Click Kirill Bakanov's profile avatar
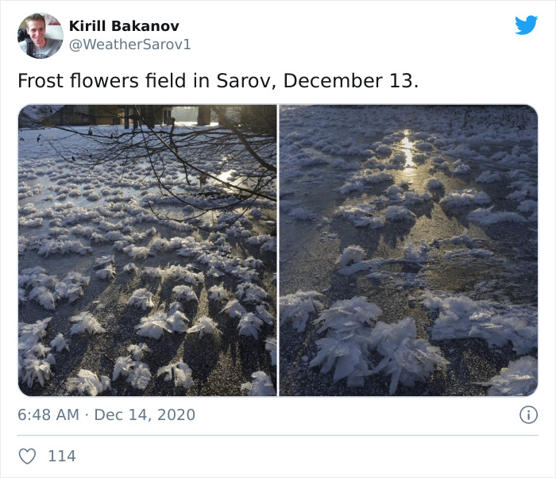The height and width of the screenshot is (478, 556). (40, 36)
